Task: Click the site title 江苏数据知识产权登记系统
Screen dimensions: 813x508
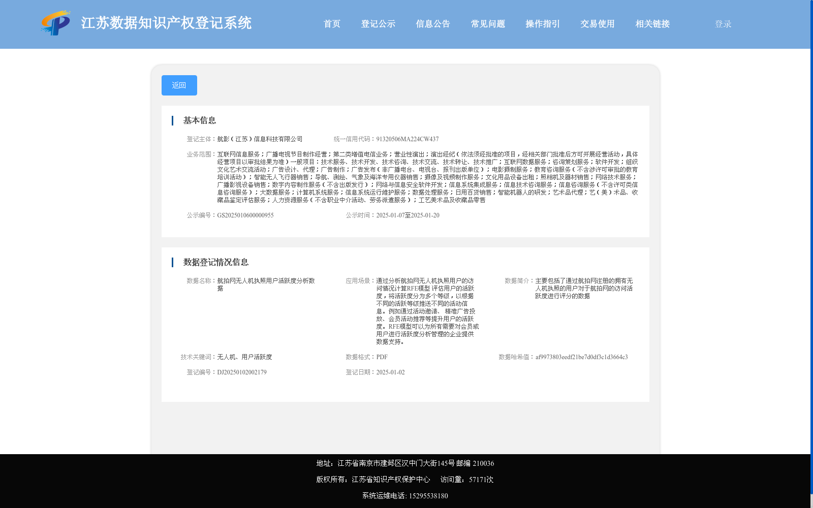Action: pyautogui.click(x=166, y=23)
